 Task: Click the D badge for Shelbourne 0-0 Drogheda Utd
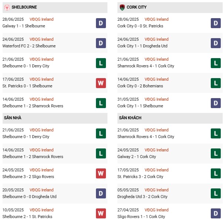coord(101,194)
